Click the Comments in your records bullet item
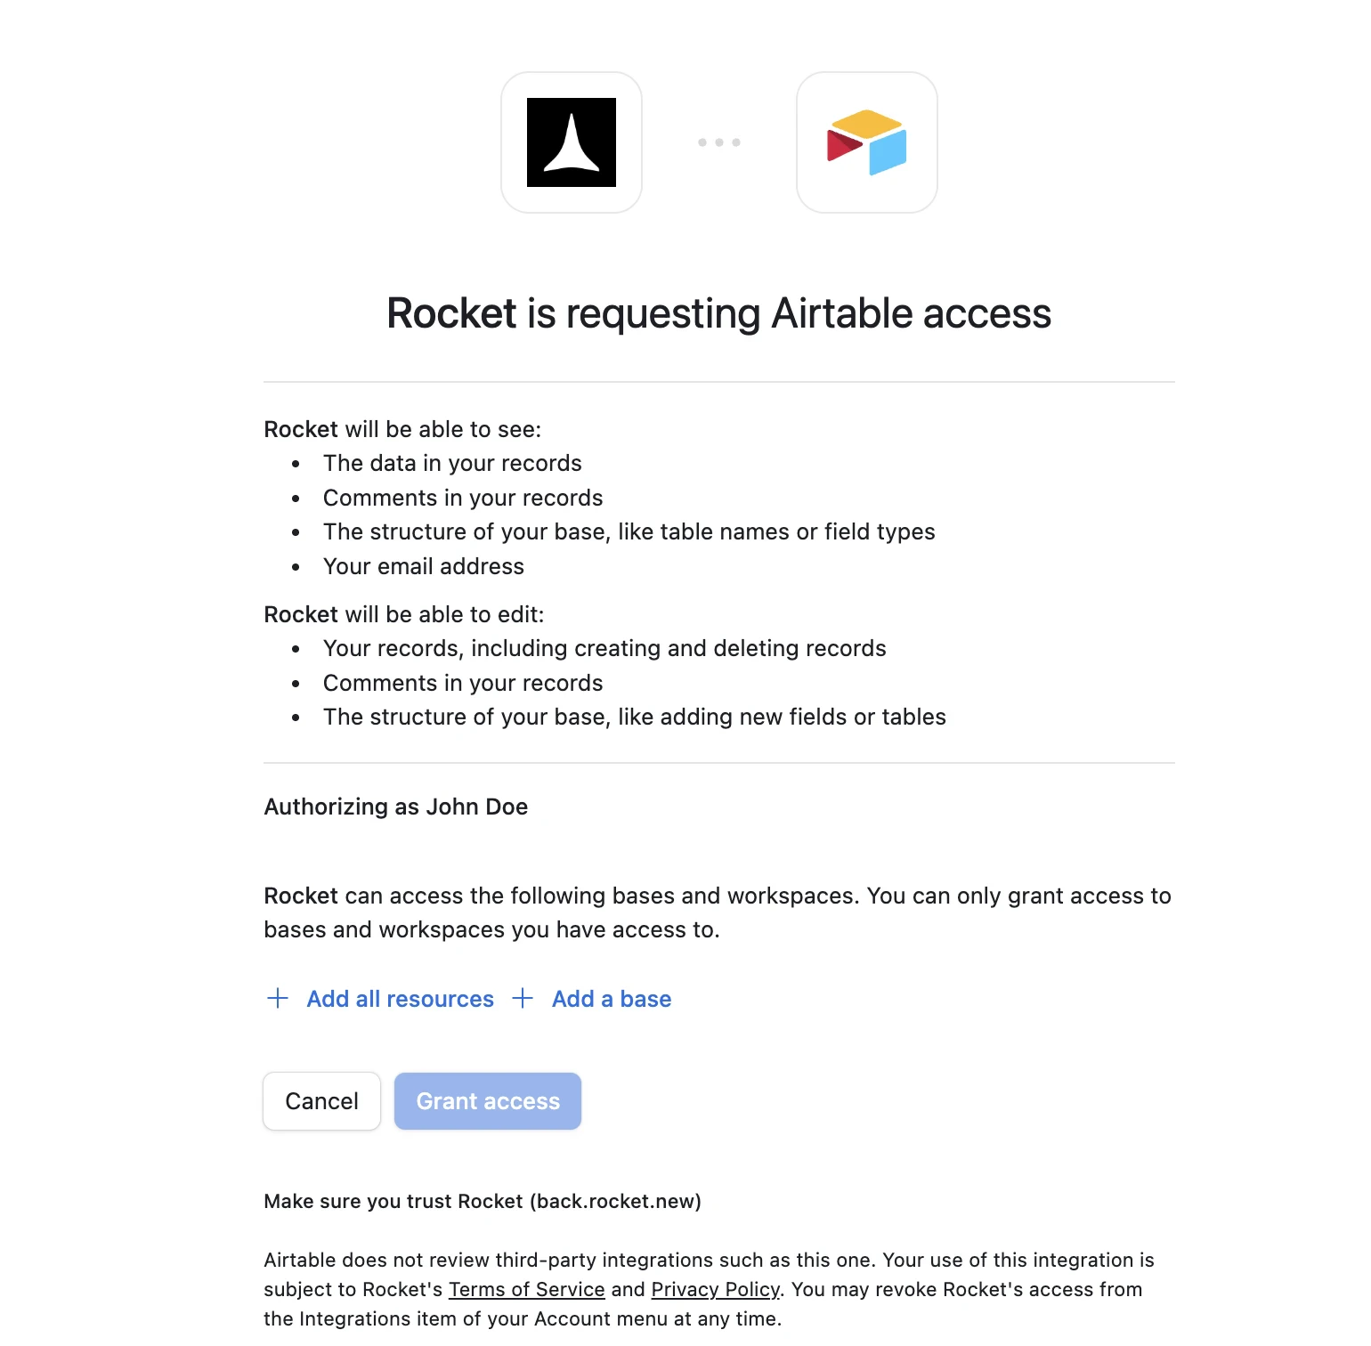 [x=462, y=498]
